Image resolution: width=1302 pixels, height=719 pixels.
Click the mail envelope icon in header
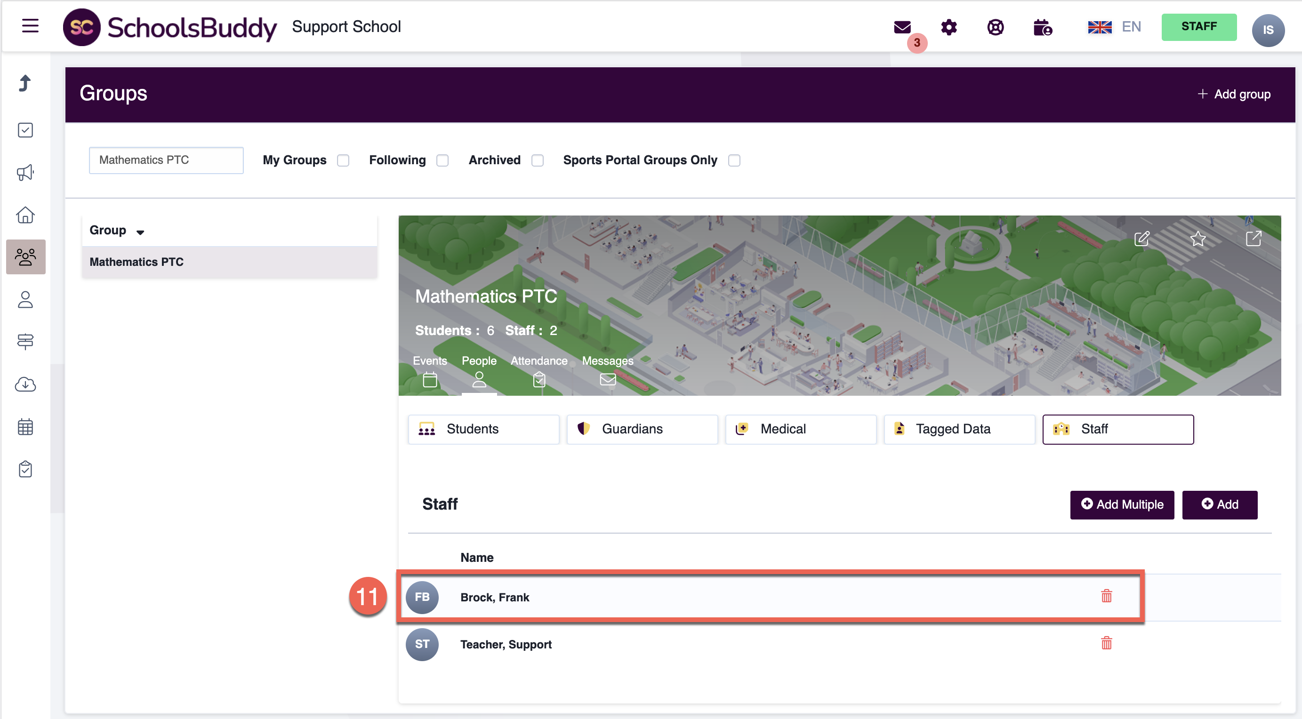click(x=902, y=27)
